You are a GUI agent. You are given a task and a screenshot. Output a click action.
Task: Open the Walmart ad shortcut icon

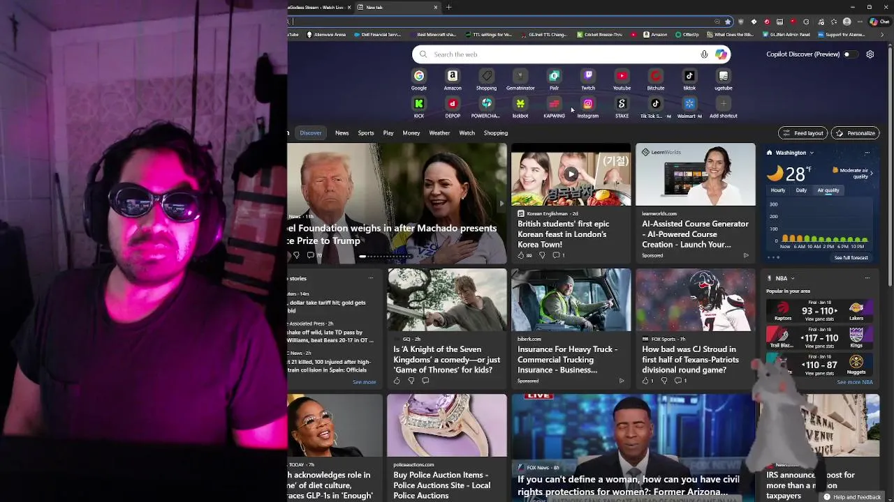click(689, 103)
